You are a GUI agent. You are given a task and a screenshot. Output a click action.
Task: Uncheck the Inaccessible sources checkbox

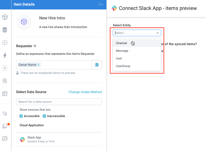point(44,116)
